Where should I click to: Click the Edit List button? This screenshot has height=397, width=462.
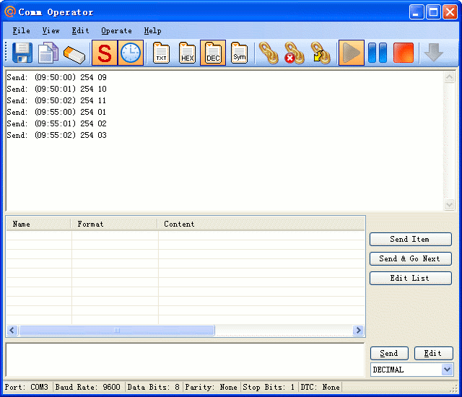(x=411, y=278)
